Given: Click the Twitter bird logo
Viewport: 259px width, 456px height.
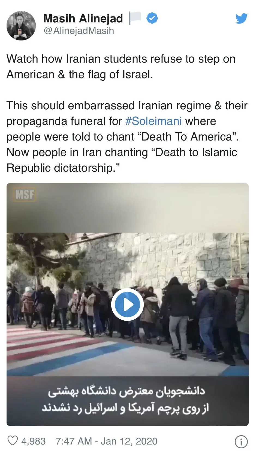Looking at the screenshot, I should click(x=242, y=18).
